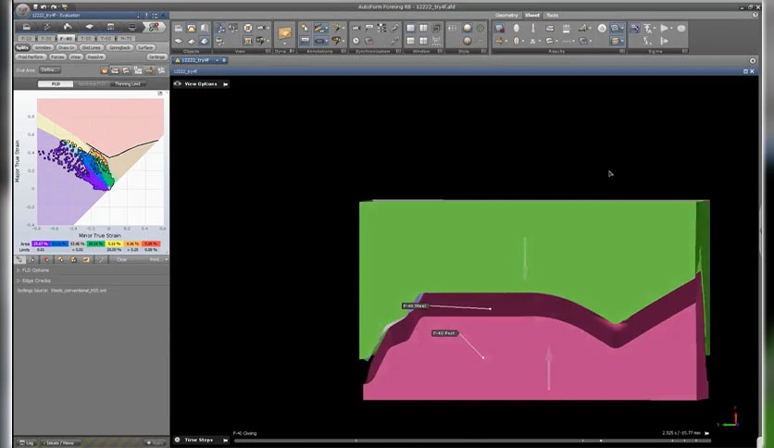Viewport: 774px width, 448px height.
Task: Click the shaded sphere style icon
Action: (467, 28)
